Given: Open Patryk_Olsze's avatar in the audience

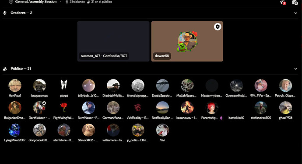Looking at the screenshot, I should [285, 85].
